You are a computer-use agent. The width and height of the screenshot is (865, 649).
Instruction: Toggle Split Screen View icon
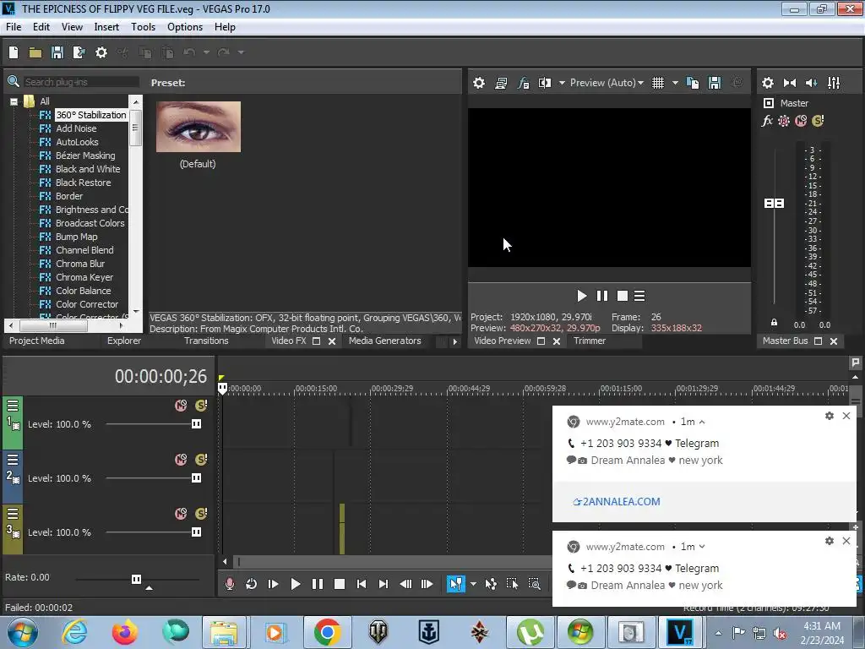545,83
